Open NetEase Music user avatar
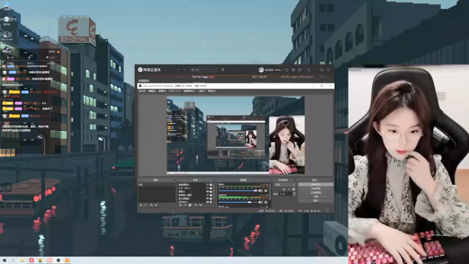 pos(261,70)
